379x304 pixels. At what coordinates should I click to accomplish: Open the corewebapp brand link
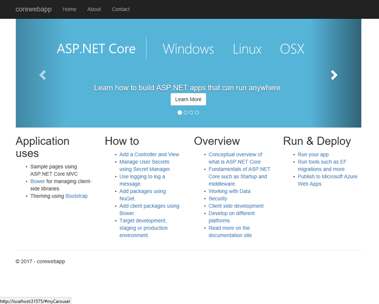pos(34,9)
